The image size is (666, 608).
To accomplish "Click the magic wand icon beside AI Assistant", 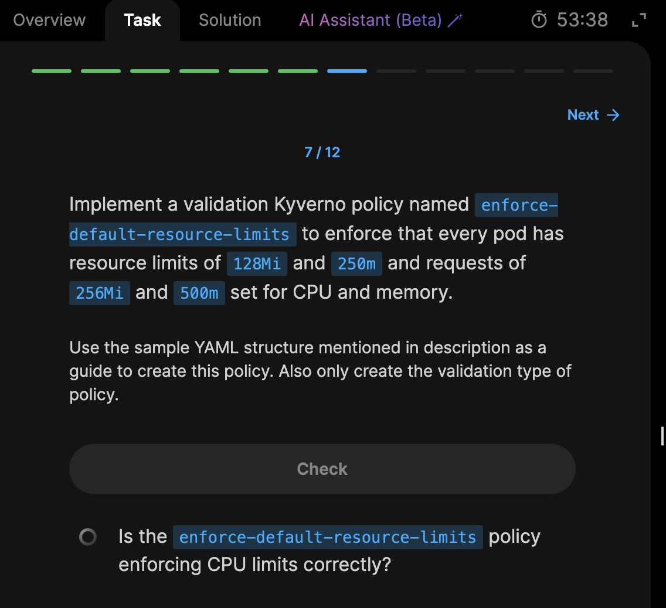I will tap(455, 20).
